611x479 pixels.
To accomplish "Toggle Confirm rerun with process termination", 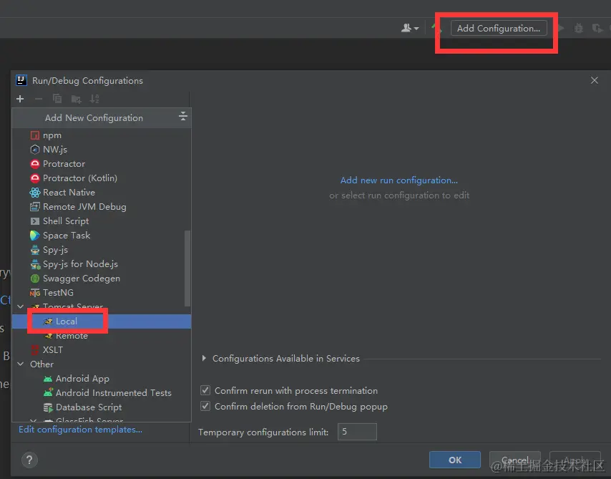I will click(x=205, y=390).
